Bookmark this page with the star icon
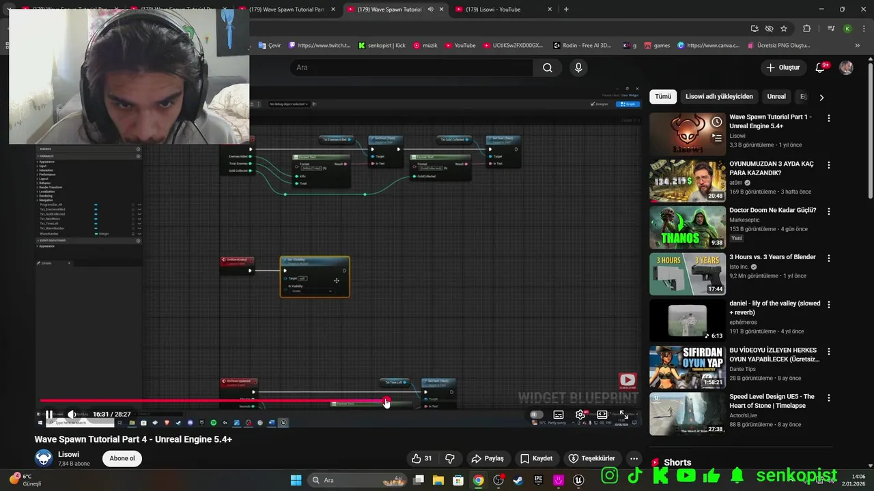 point(784,29)
